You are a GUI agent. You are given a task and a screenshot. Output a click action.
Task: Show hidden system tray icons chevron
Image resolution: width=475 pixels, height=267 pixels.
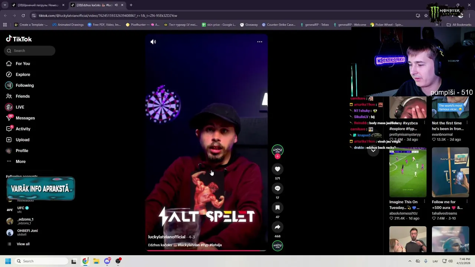pyautogui.click(x=410, y=261)
